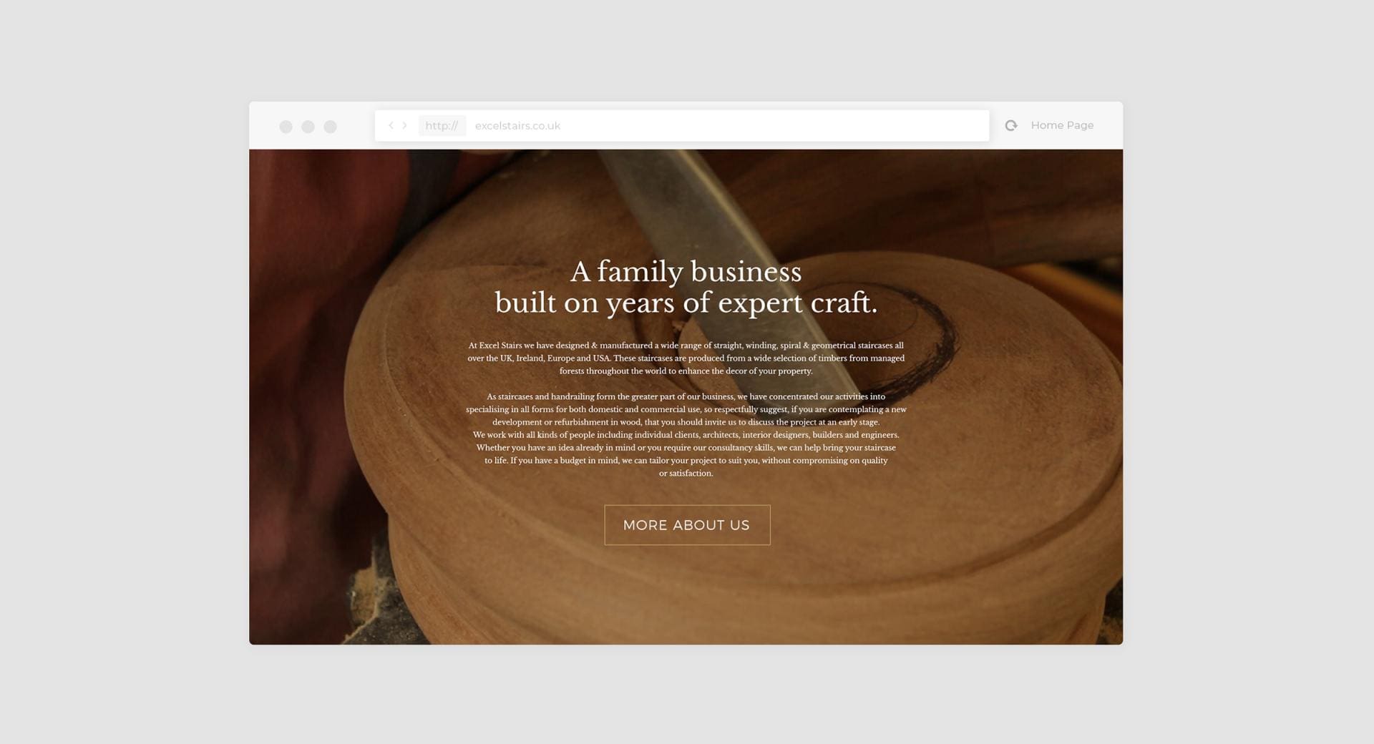
Task: Open the Home Page label
Action: tap(1062, 125)
